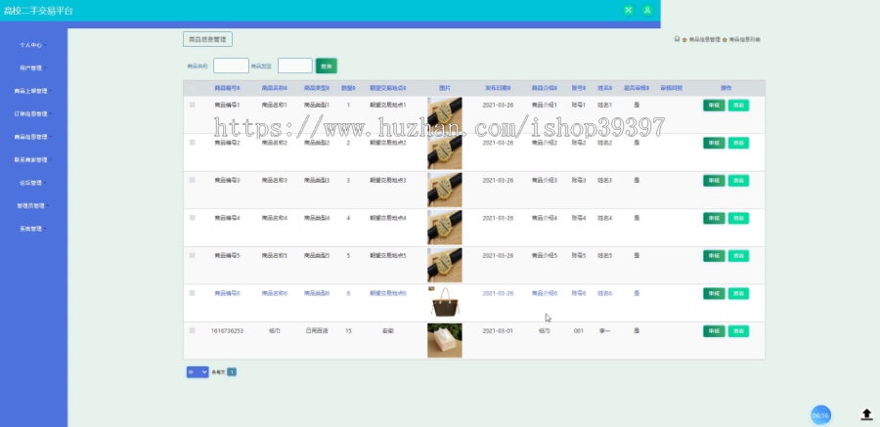Sort by the 商品编号 column header
This screenshot has height=427, width=880.
click(x=227, y=88)
